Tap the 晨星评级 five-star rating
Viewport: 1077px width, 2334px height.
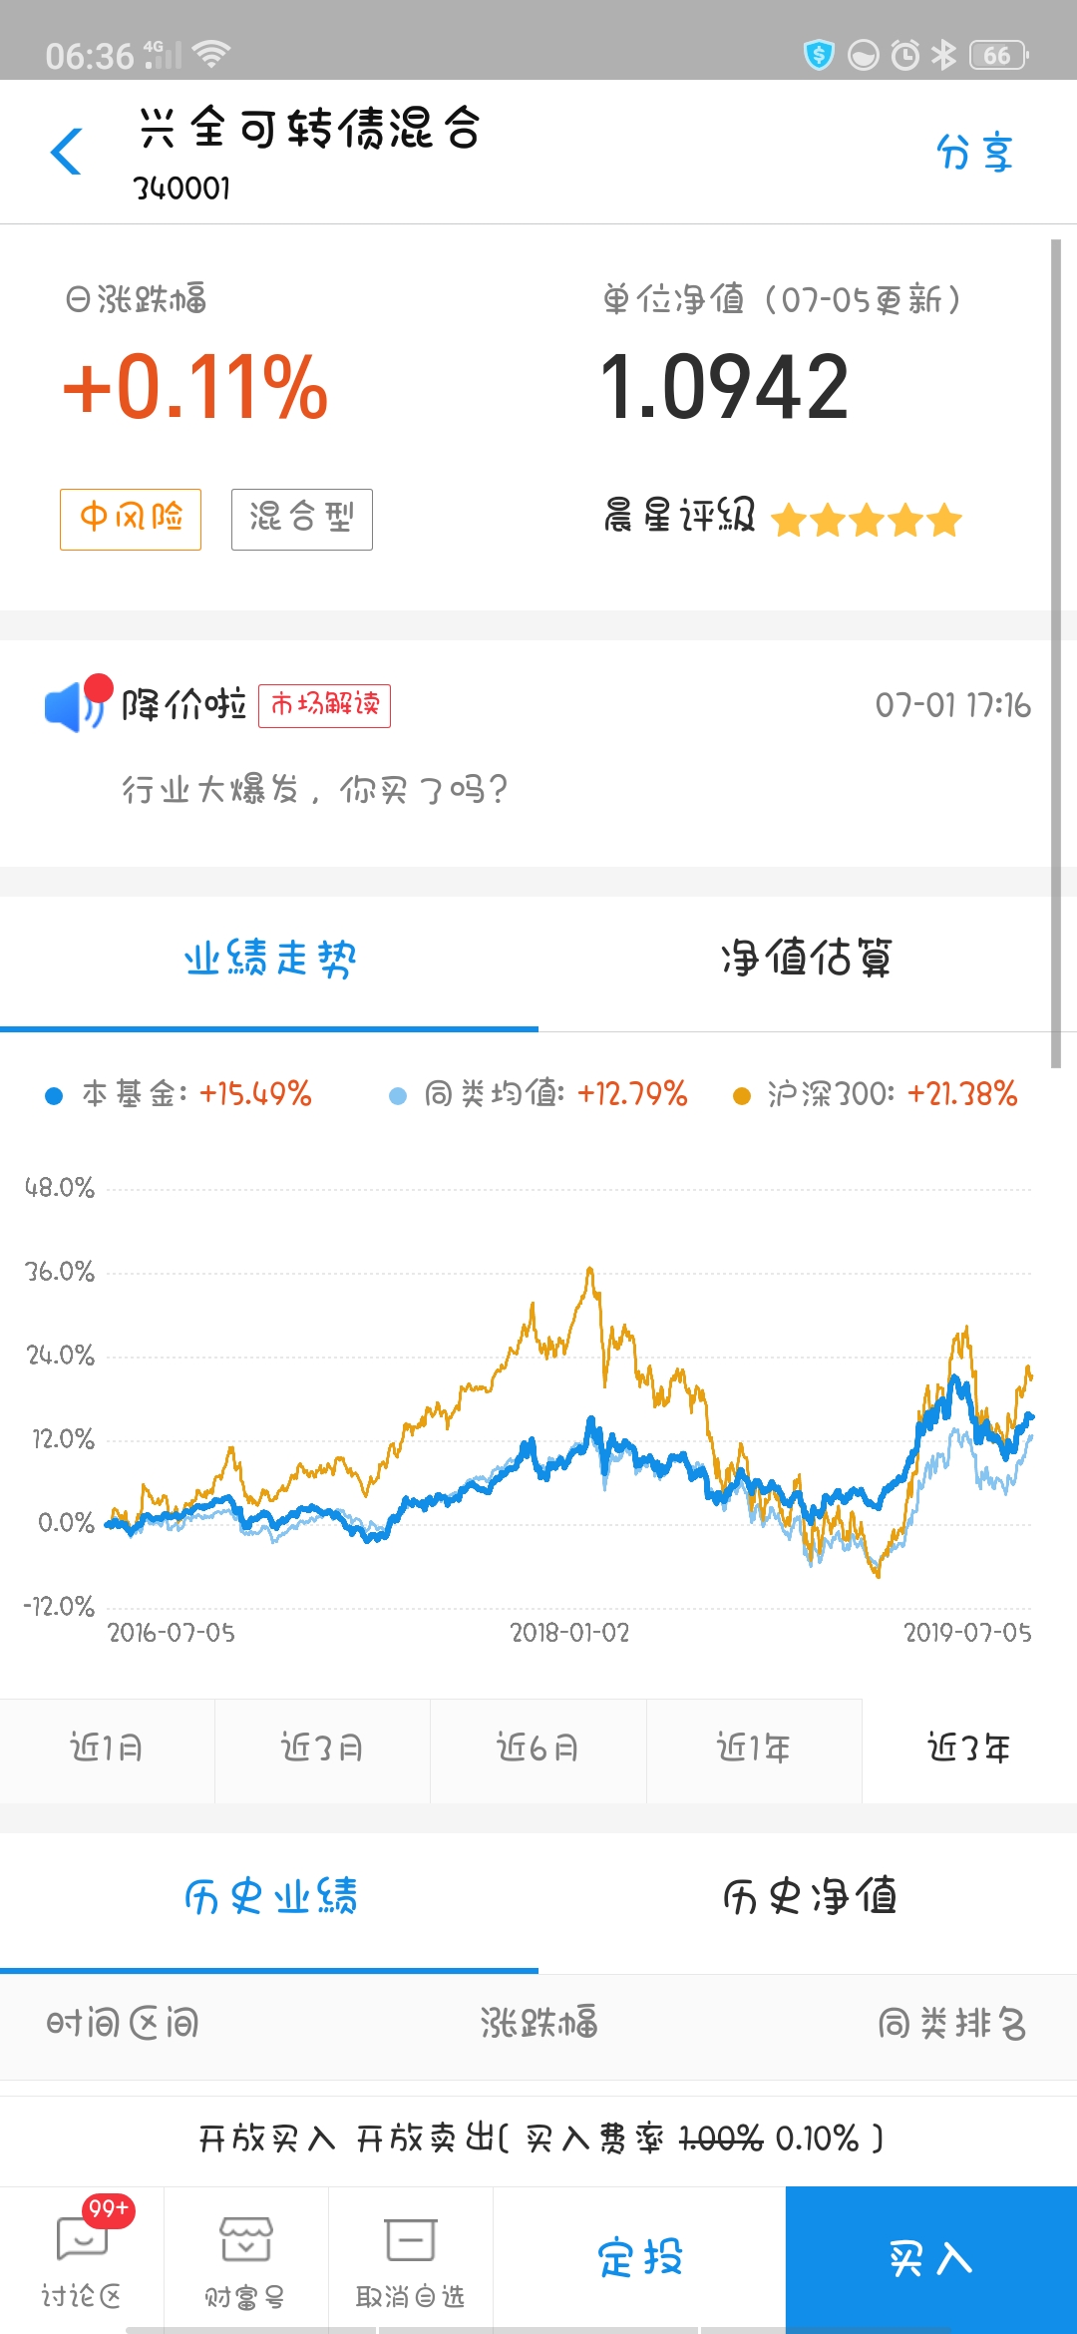866,520
